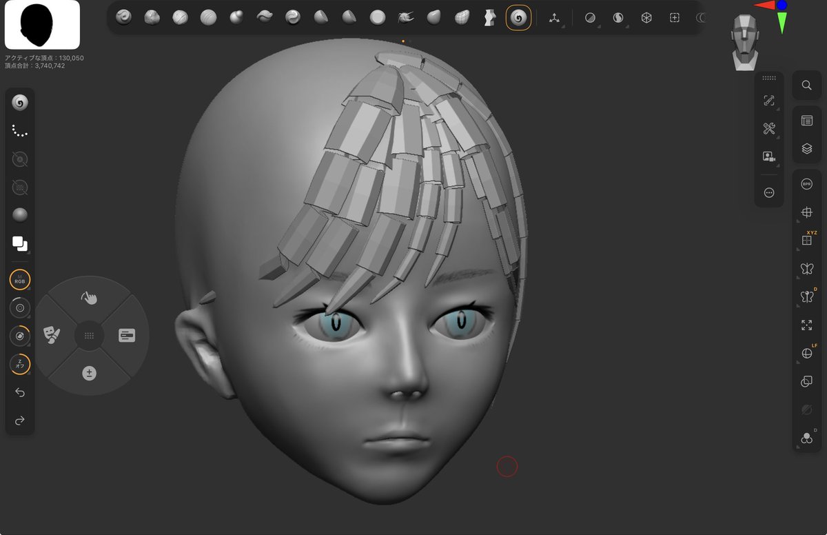Click the Redo arrow in the left sidebar
This screenshot has height=535, width=827.
point(19,419)
